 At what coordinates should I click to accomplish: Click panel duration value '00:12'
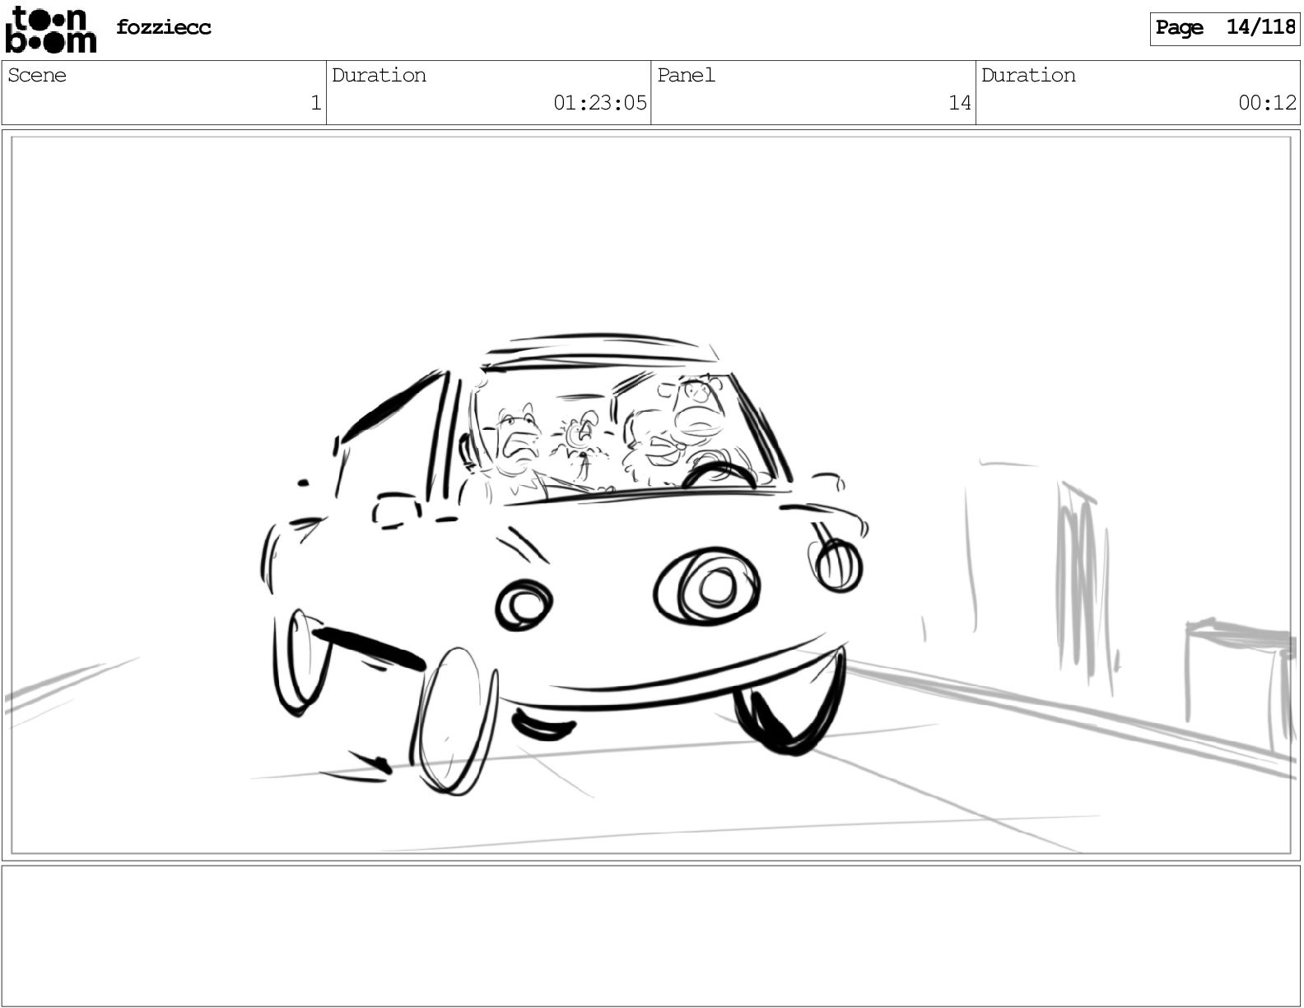point(1268,103)
